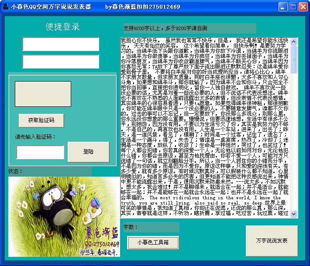Click the 登陆 button
This screenshot has height=266, width=310.
(88, 152)
